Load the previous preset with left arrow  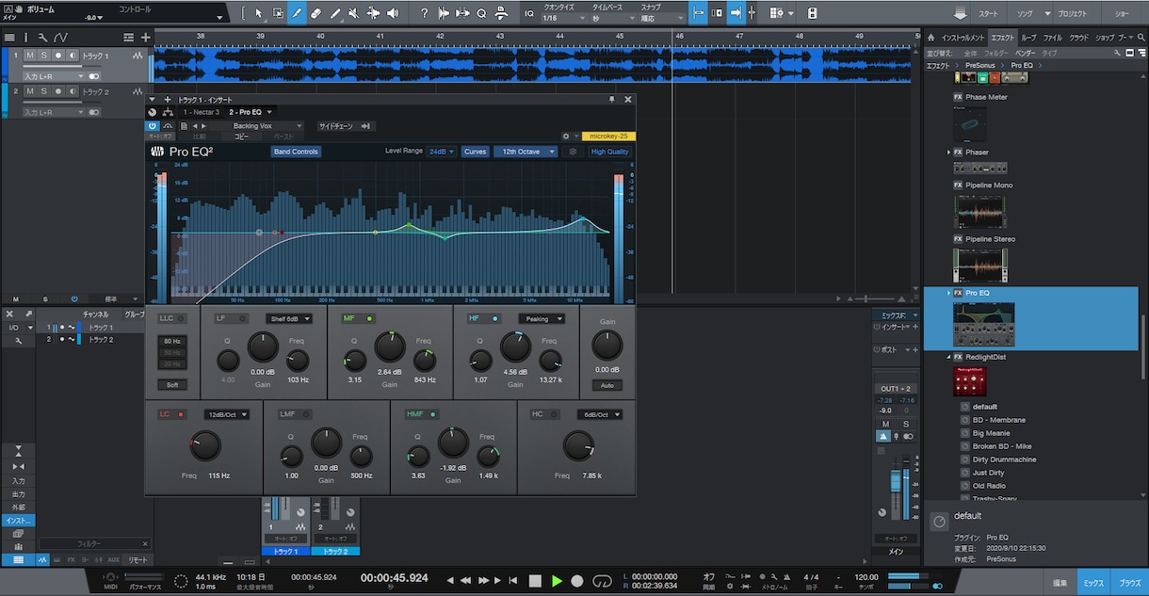[195, 125]
